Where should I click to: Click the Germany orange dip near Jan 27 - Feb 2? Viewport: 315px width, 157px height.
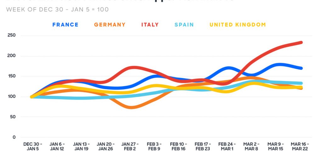[x=133, y=107]
